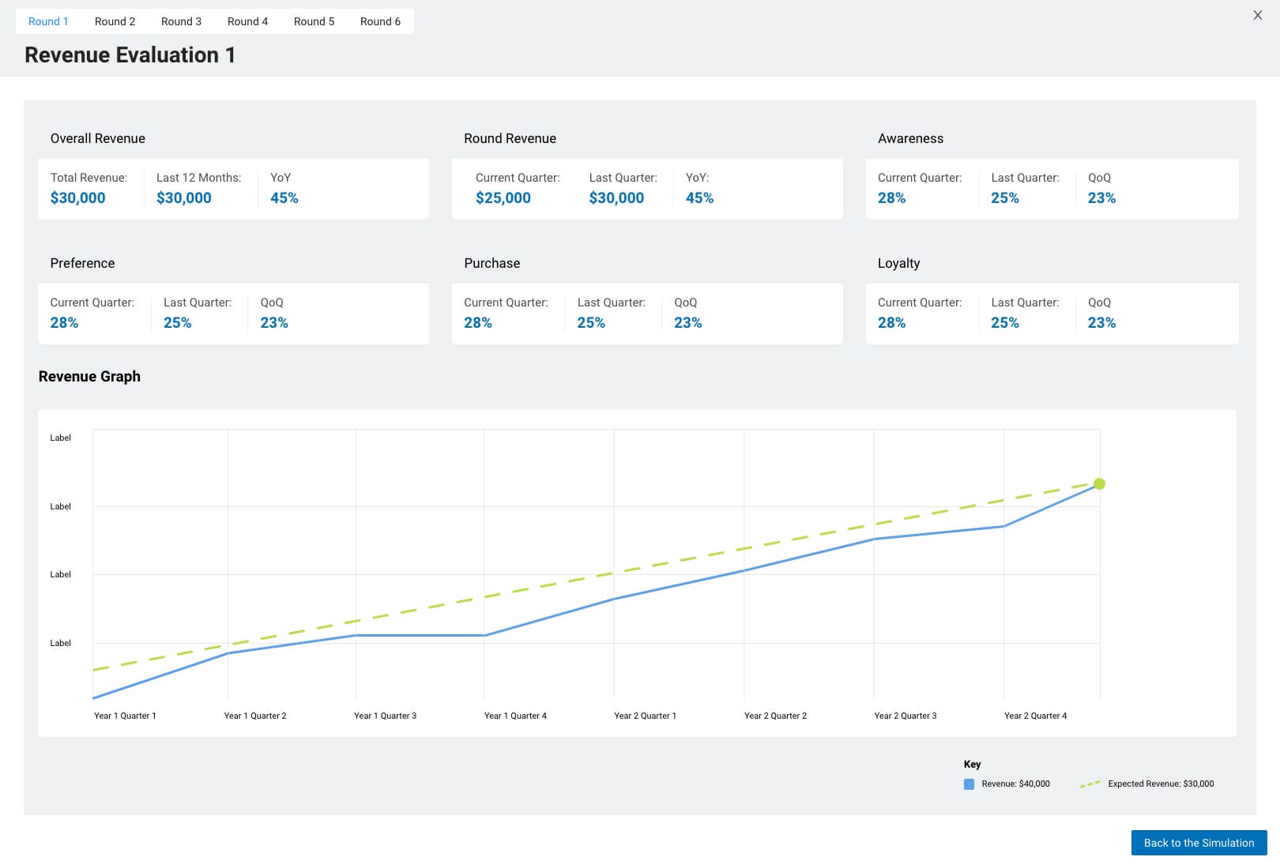Switch to the Round 2 tab
Image resolution: width=1280 pixels, height=868 pixels.
click(115, 21)
